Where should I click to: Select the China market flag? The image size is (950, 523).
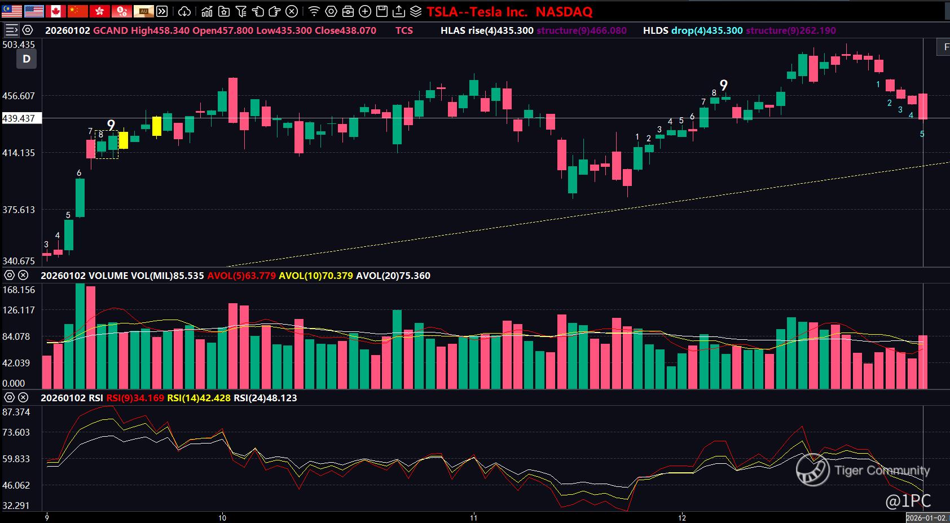(77, 11)
